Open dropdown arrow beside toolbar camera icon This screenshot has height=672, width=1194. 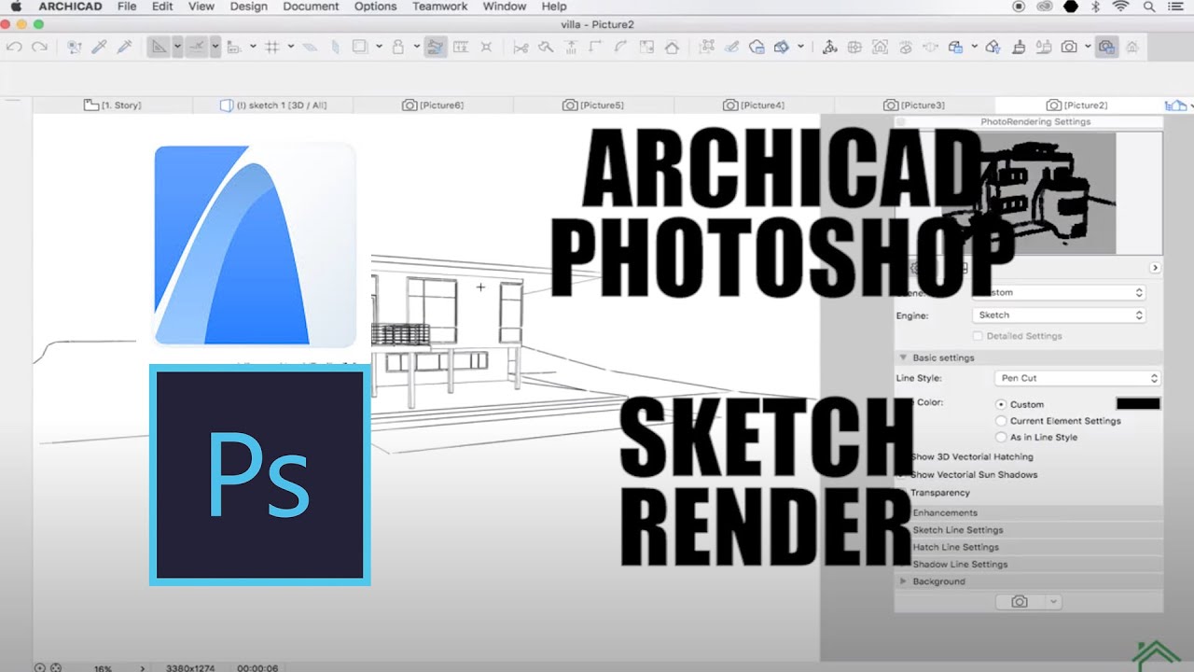[1088, 47]
